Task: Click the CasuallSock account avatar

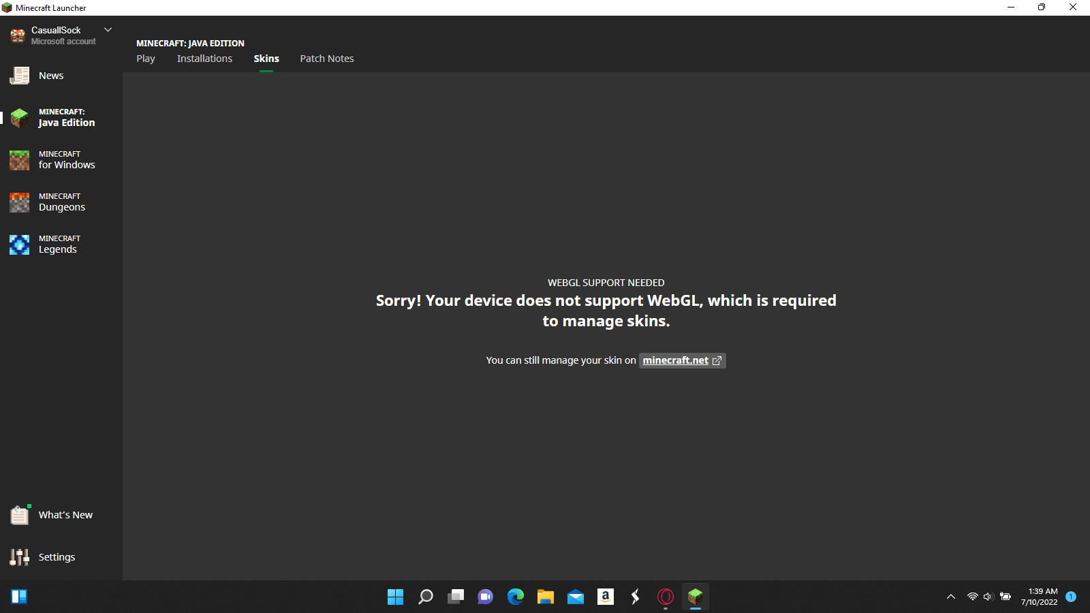Action: [x=18, y=35]
